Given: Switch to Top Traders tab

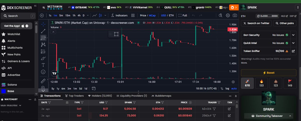Looking at the screenshot, I should (x=74, y=96).
